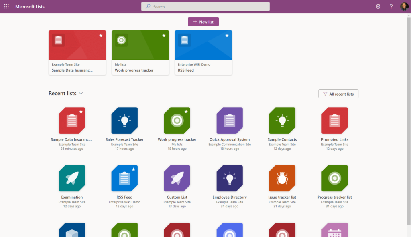Click the Examination list name

tap(72, 197)
